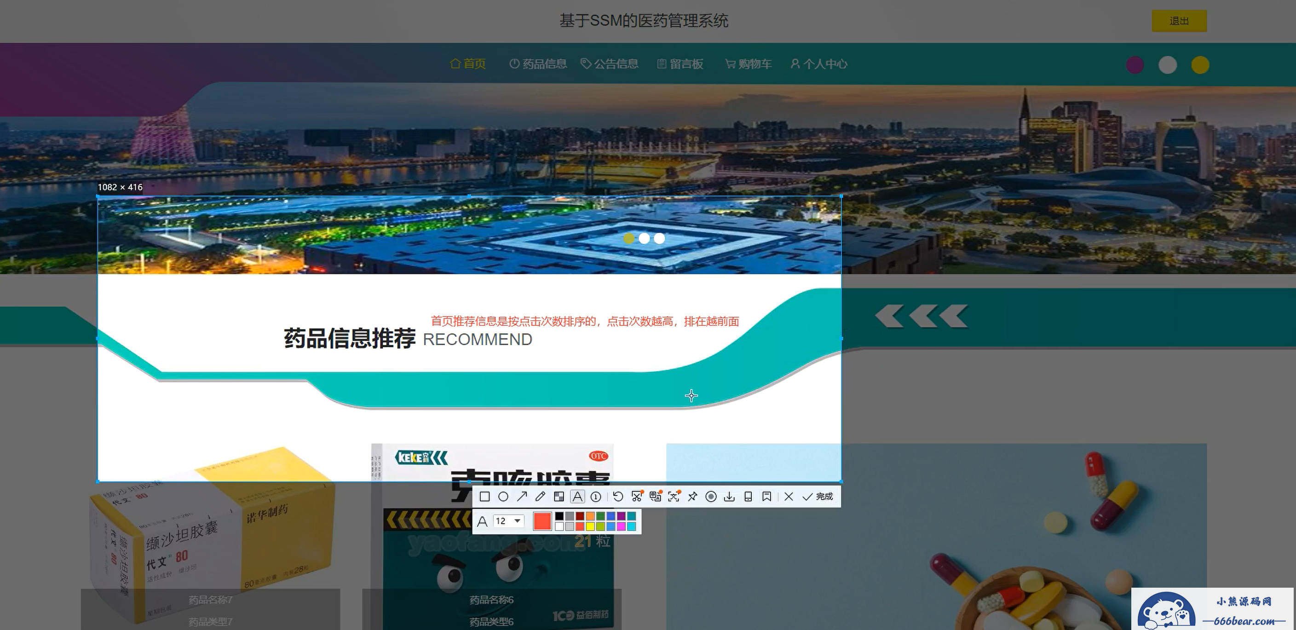The height and width of the screenshot is (630, 1296).
Task: Open the 药品名称6 product card
Action: (492, 537)
